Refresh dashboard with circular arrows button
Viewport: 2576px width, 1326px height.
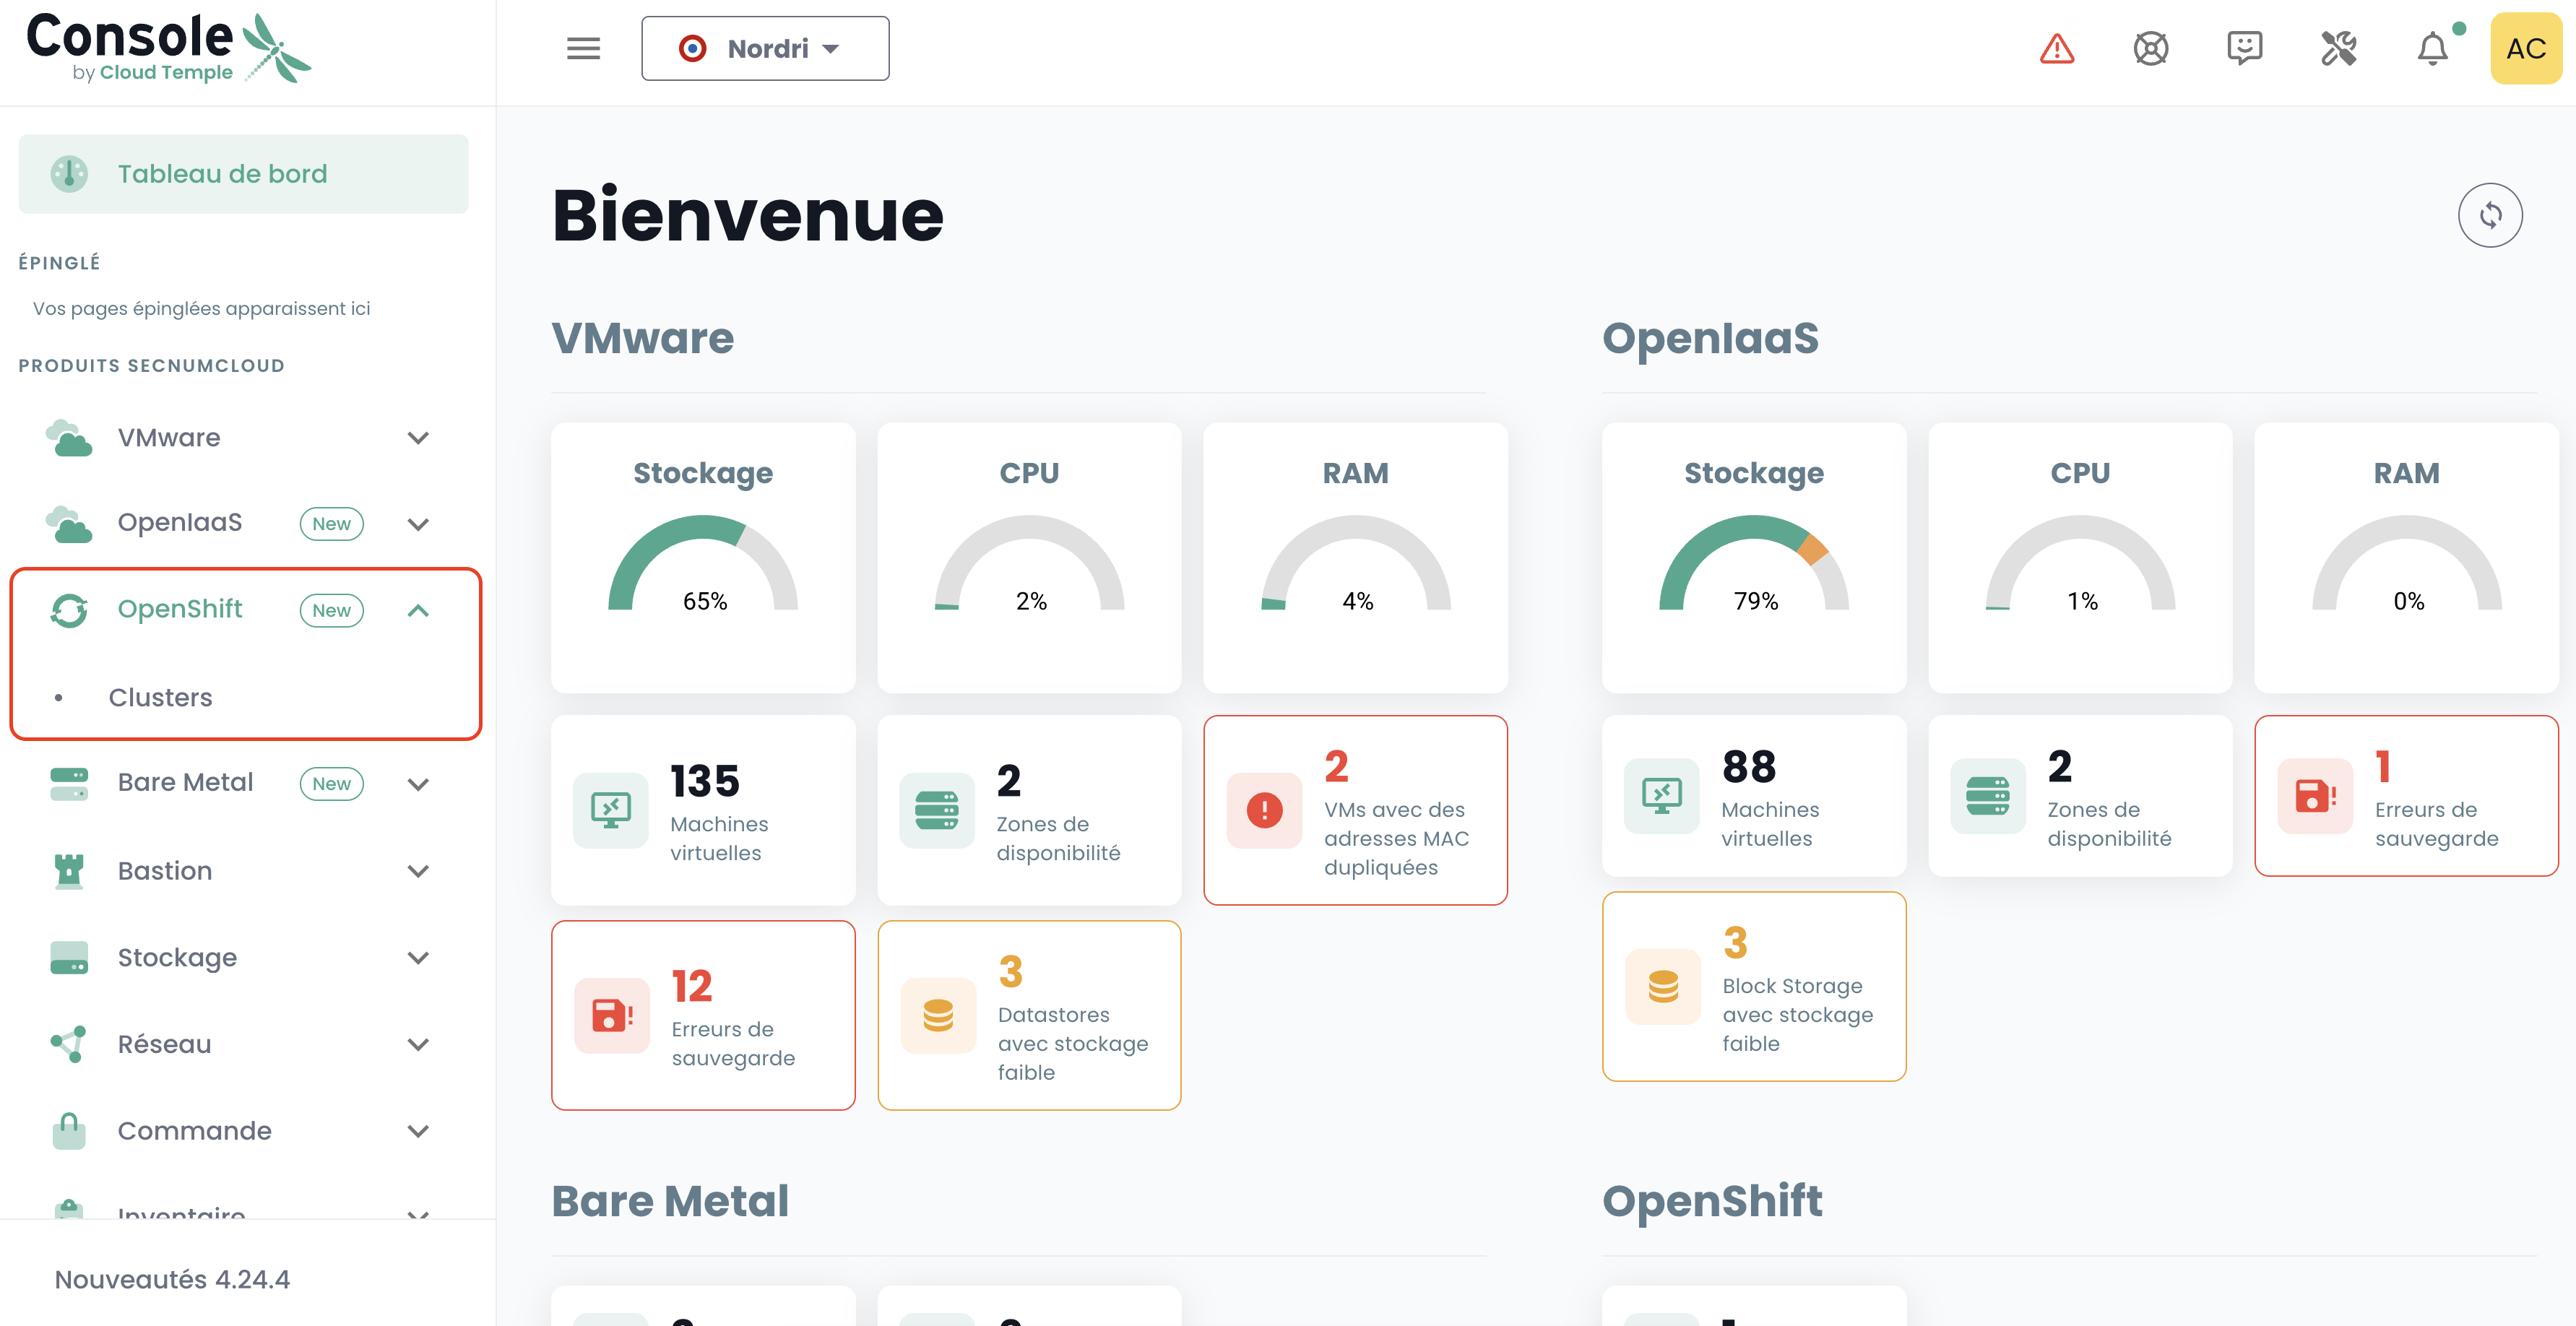(2490, 215)
